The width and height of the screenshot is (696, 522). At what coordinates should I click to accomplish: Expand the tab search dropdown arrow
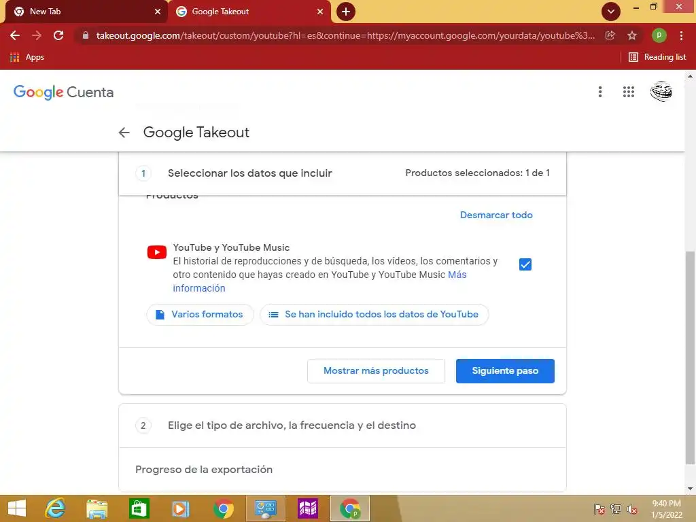tap(611, 12)
